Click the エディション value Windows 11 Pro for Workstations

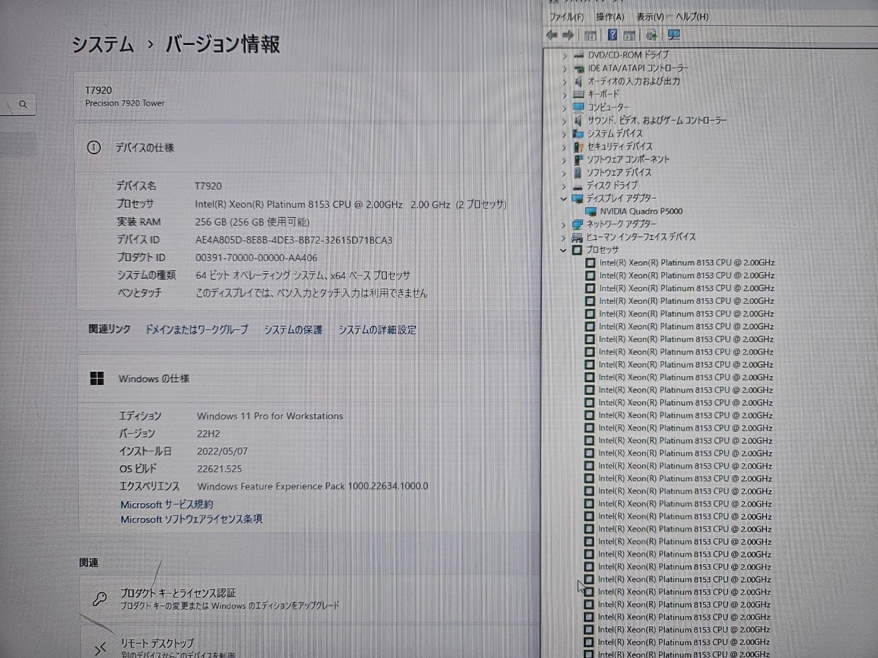coord(270,416)
